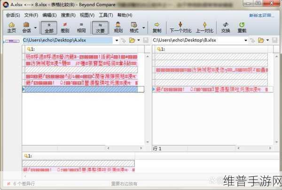This screenshot has height=190, width=282.
Task: Click the browse icon beside A.xlsx path
Action: (x=123, y=41)
